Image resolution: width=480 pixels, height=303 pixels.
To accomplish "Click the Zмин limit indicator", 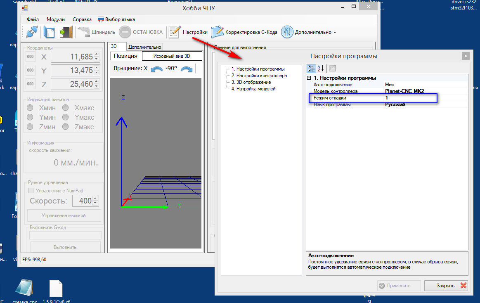I will point(30,127).
